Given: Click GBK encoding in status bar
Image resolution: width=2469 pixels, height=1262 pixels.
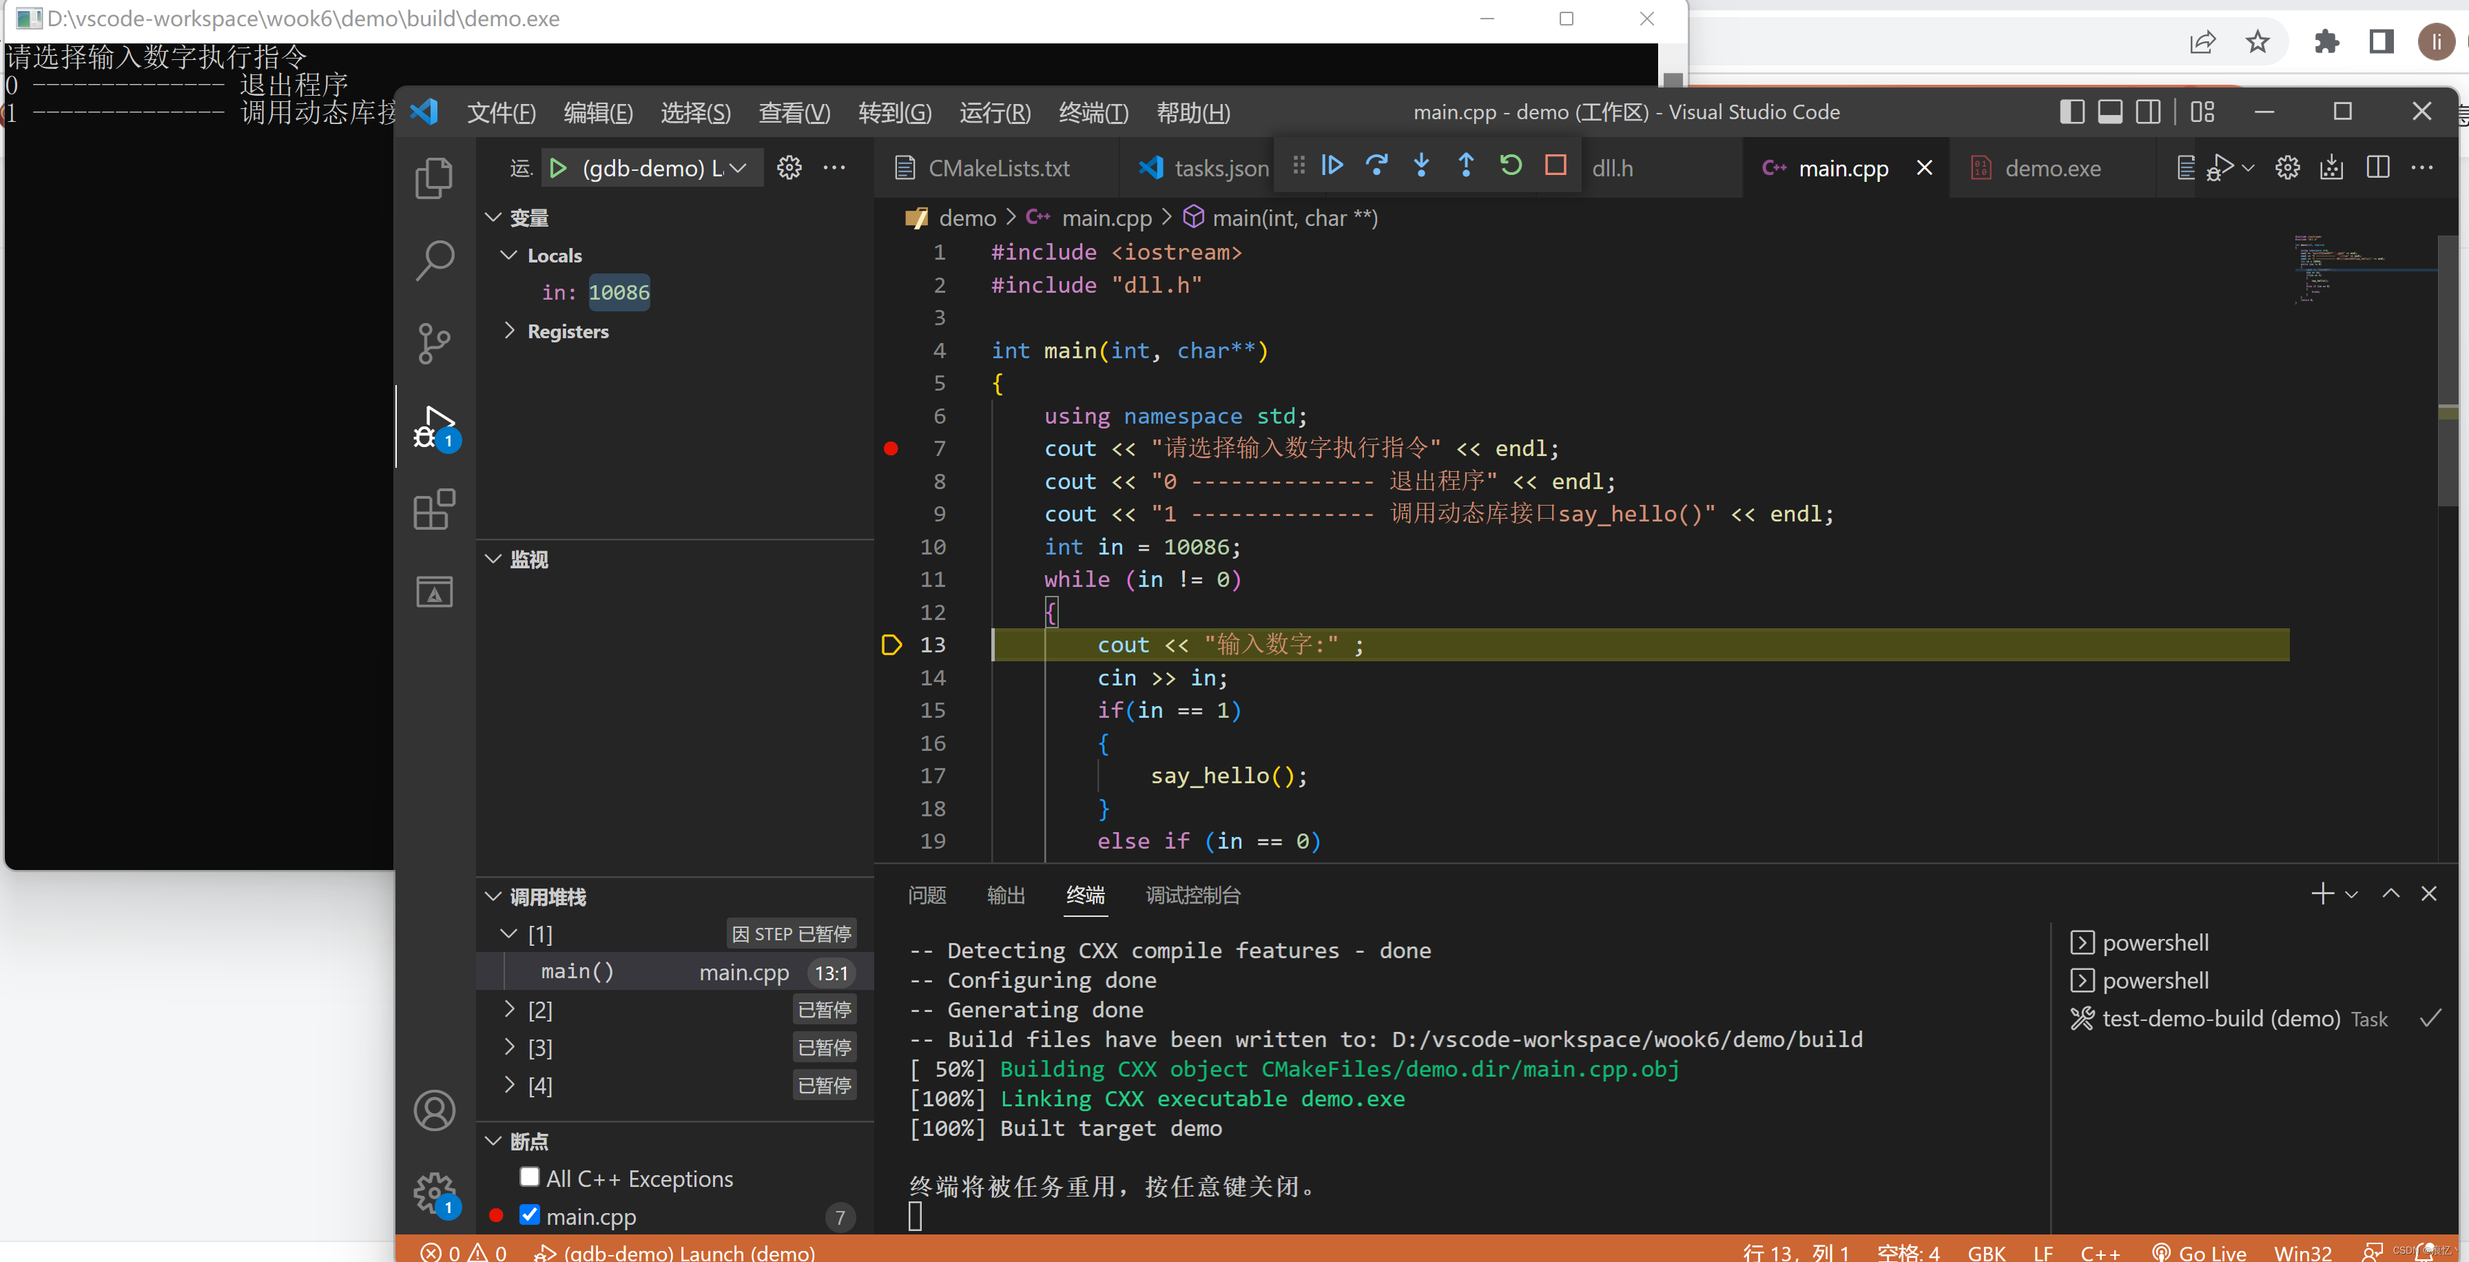Looking at the screenshot, I should pos(1986,1252).
